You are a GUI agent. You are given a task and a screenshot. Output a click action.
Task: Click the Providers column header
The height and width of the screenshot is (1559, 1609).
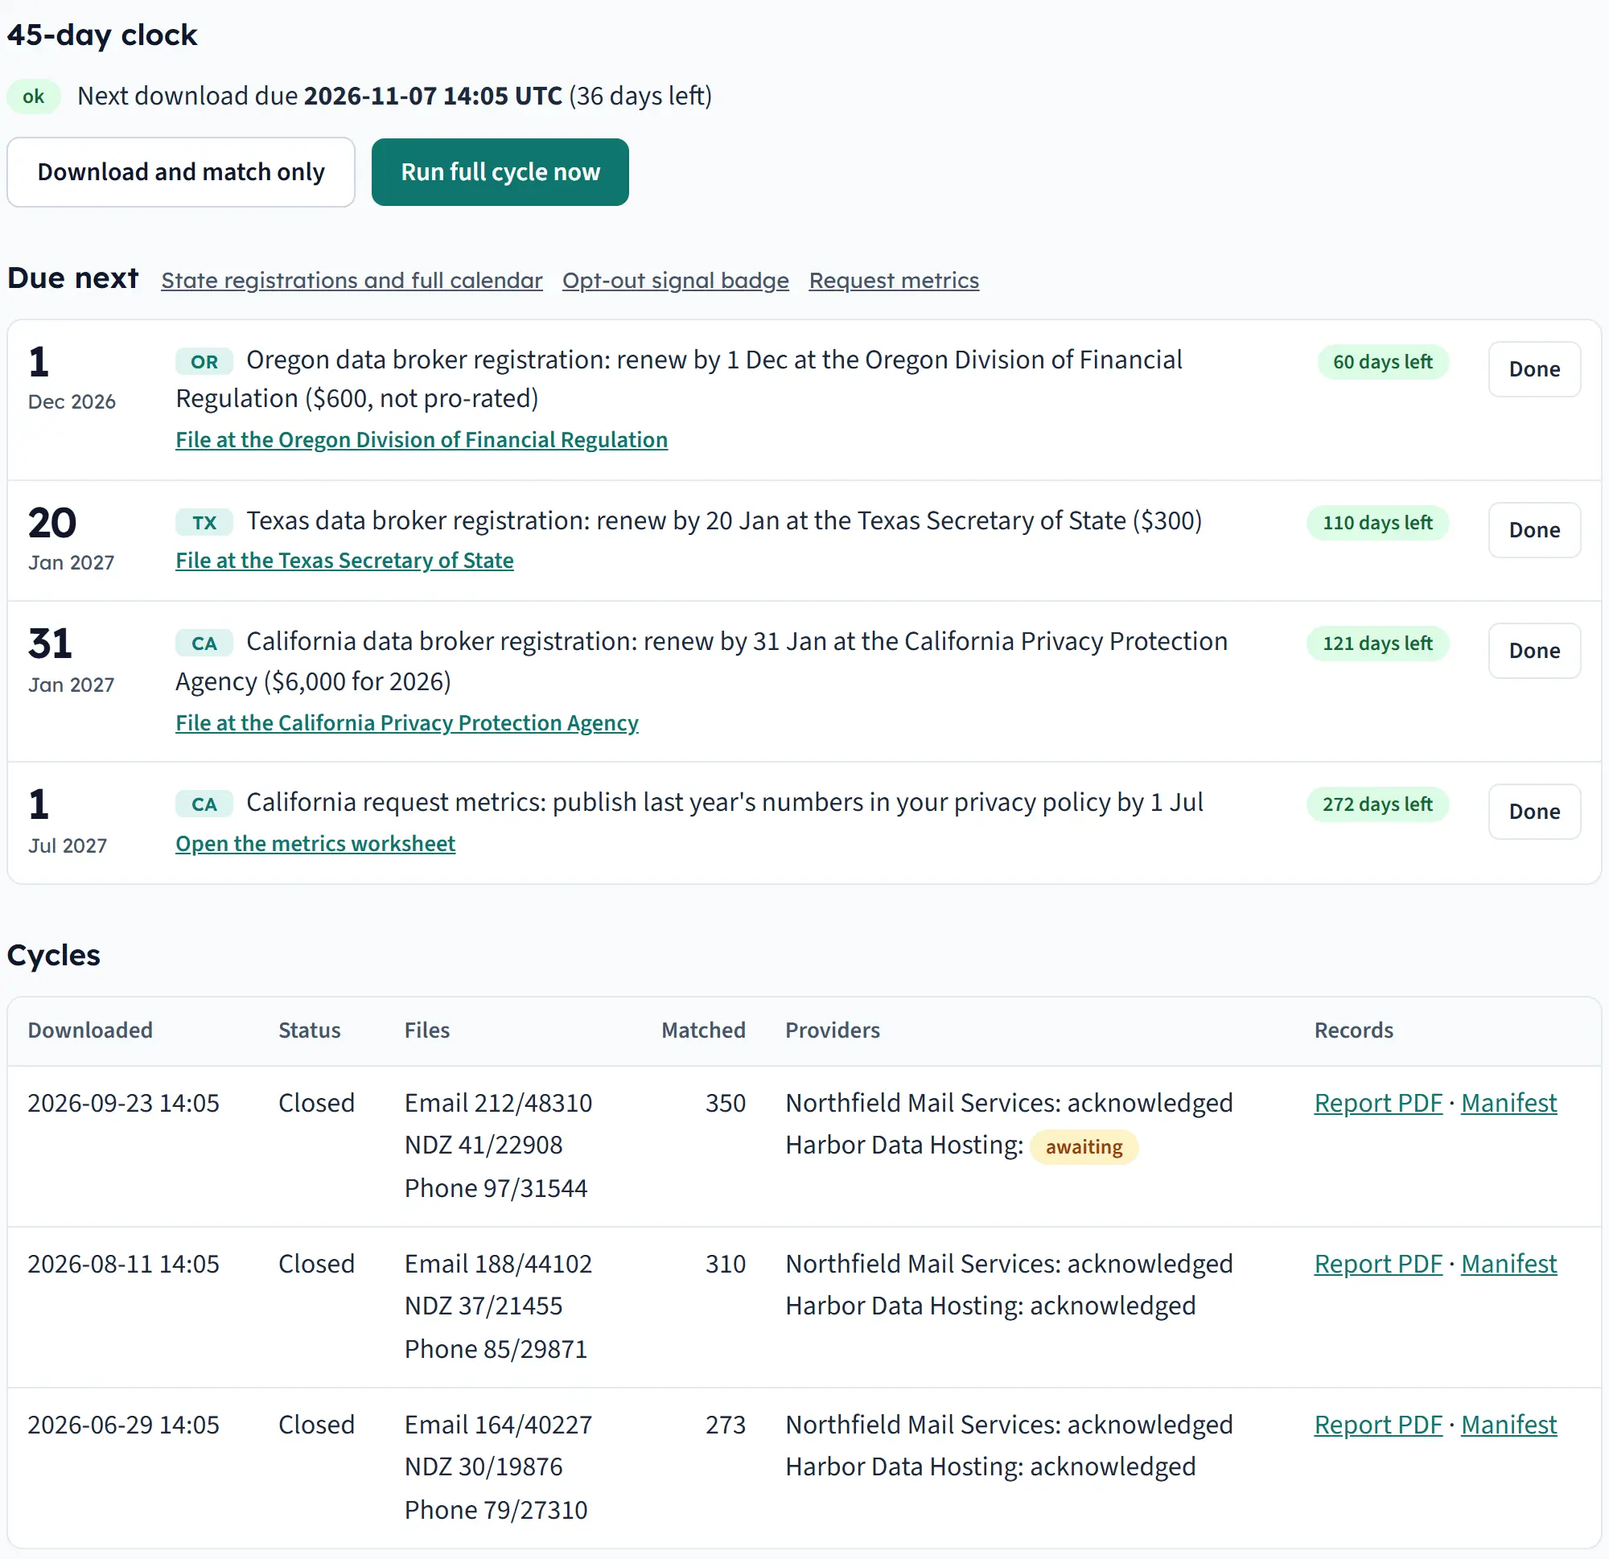coord(833,1030)
